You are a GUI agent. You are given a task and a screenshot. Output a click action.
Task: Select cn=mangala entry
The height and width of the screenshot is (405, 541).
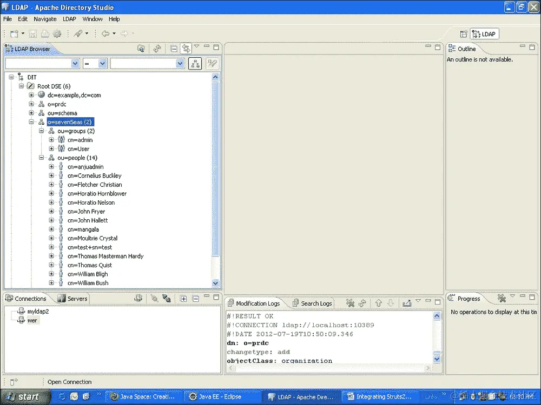(x=83, y=230)
